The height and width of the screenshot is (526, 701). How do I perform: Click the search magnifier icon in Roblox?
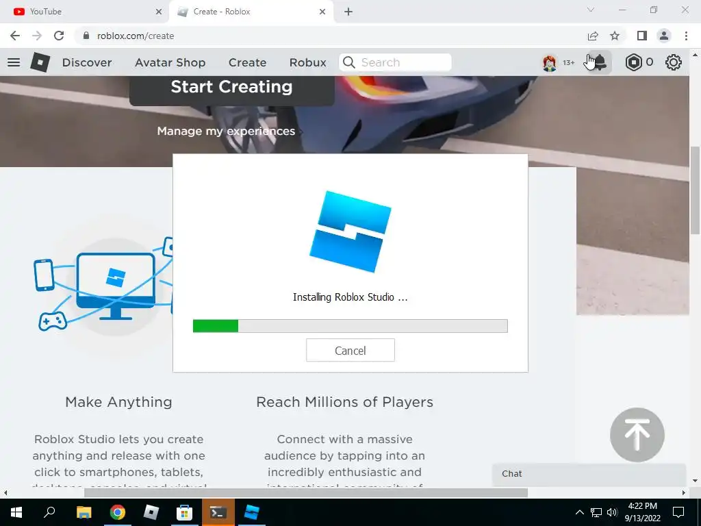348,62
